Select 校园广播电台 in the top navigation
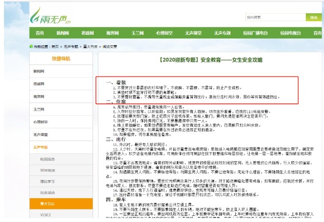 pyautogui.click(x=255, y=33)
